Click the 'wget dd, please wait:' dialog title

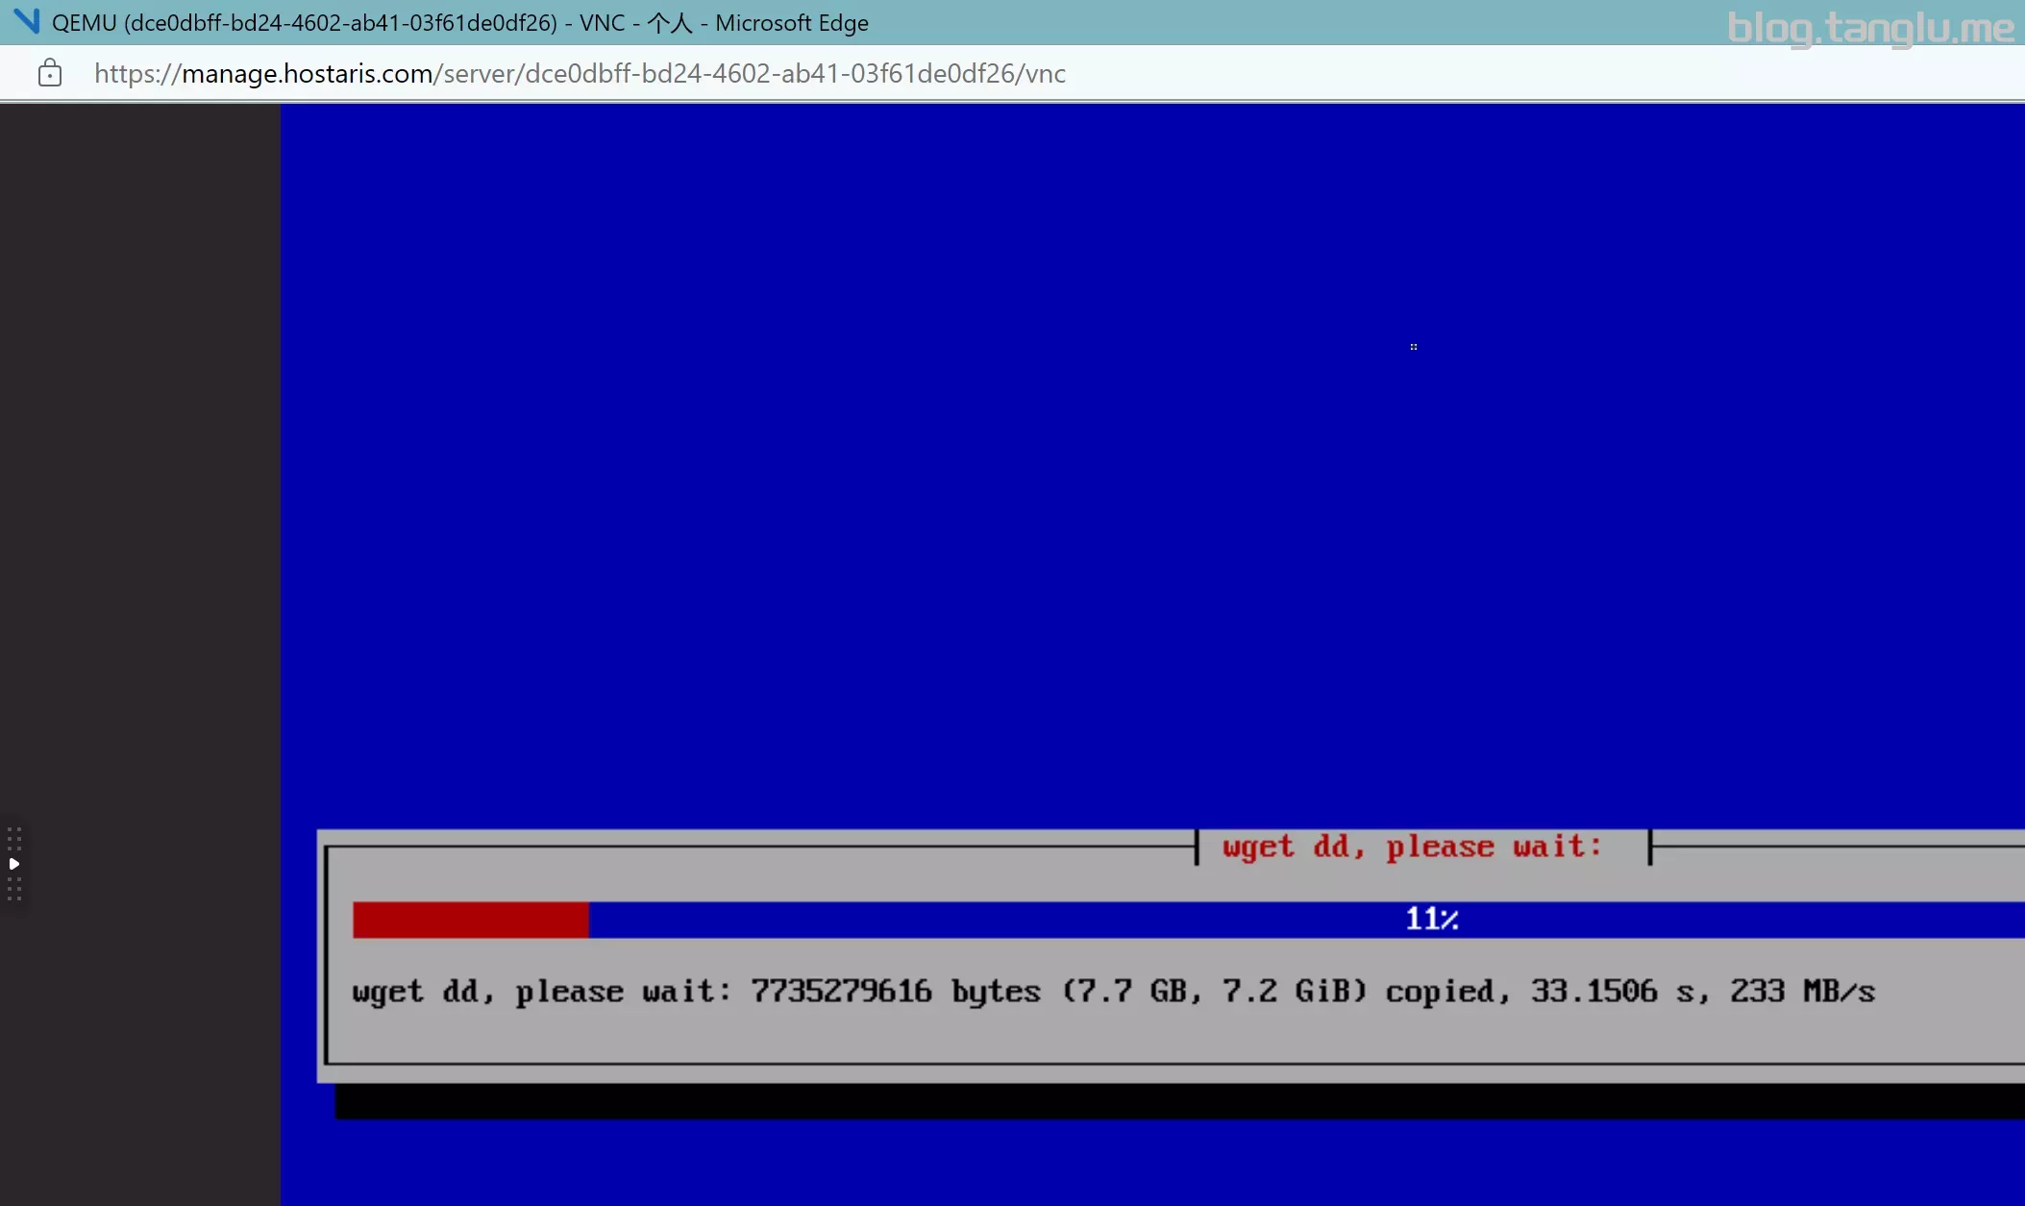(1412, 847)
